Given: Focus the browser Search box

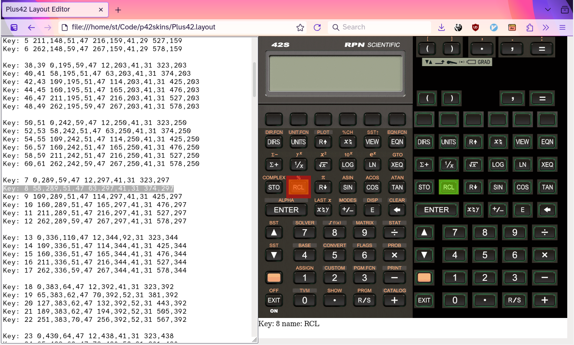Looking at the screenshot, I should 379,27.
